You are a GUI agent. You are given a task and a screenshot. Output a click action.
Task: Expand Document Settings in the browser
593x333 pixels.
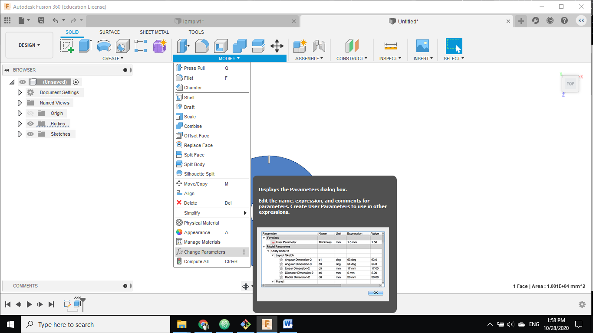20,92
